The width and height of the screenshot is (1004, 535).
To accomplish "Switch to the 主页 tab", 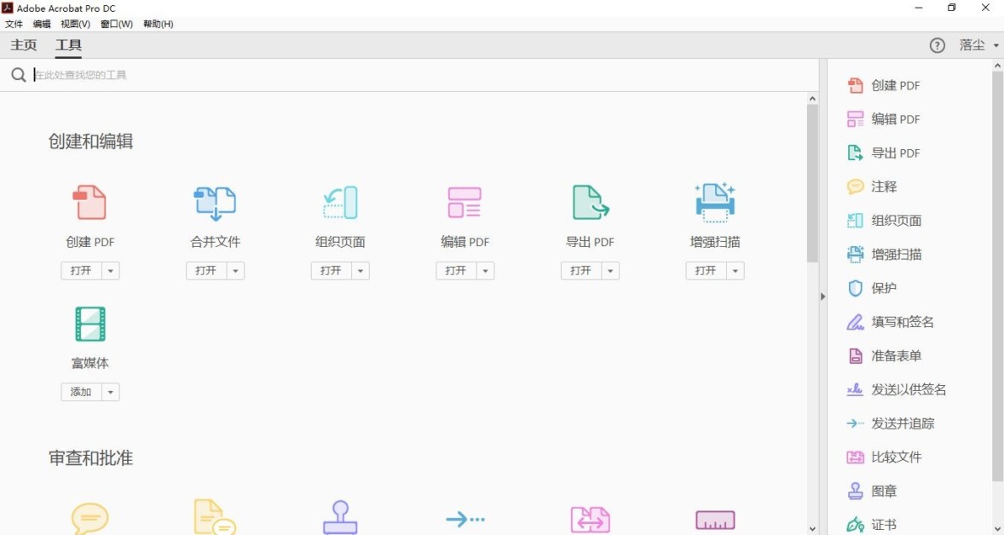I will pyautogui.click(x=24, y=45).
